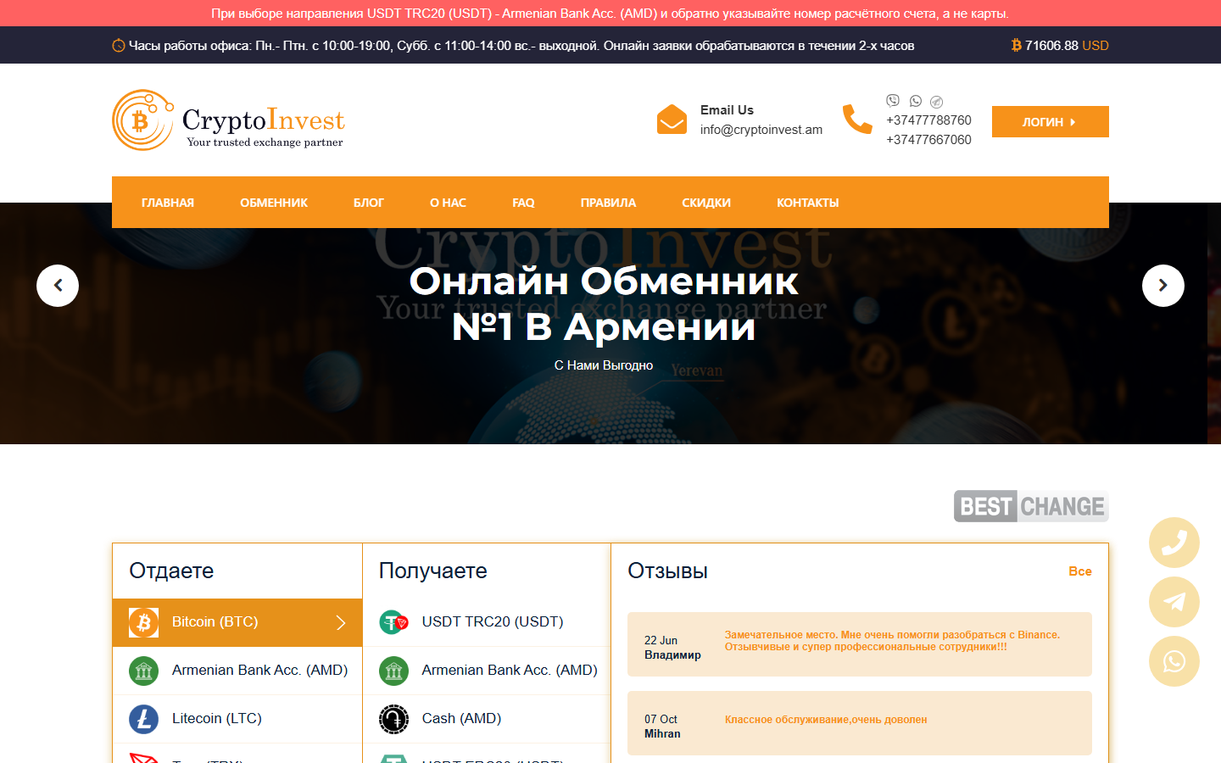This screenshot has height=763, width=1221.
Task: Open the Viber contact icon
Action: (893, 101)
